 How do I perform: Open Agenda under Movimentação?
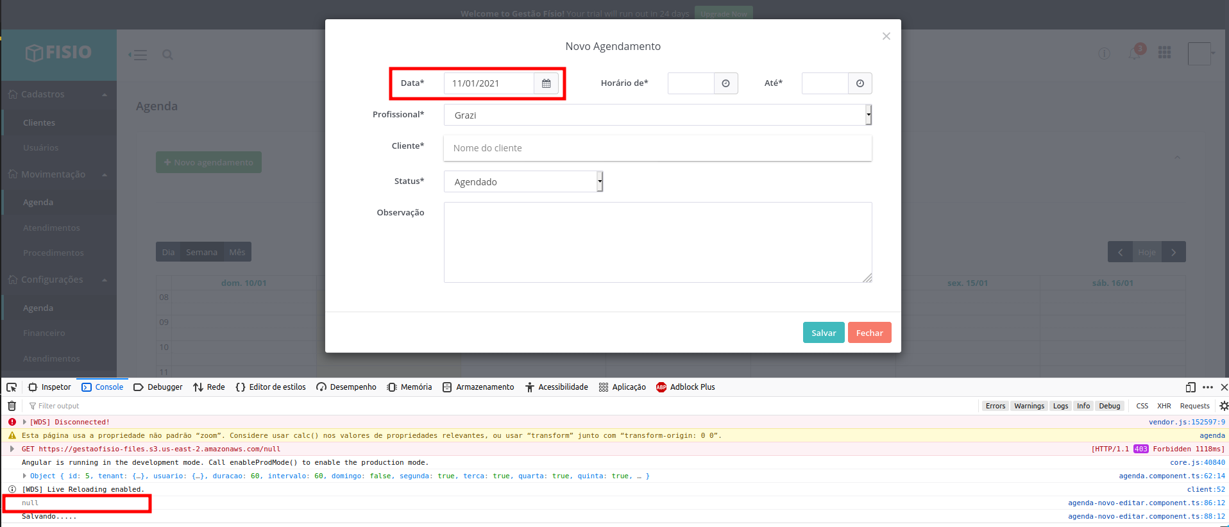tap(38, 202)
